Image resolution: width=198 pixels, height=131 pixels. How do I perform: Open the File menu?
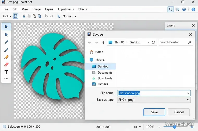tap(6, 9)
